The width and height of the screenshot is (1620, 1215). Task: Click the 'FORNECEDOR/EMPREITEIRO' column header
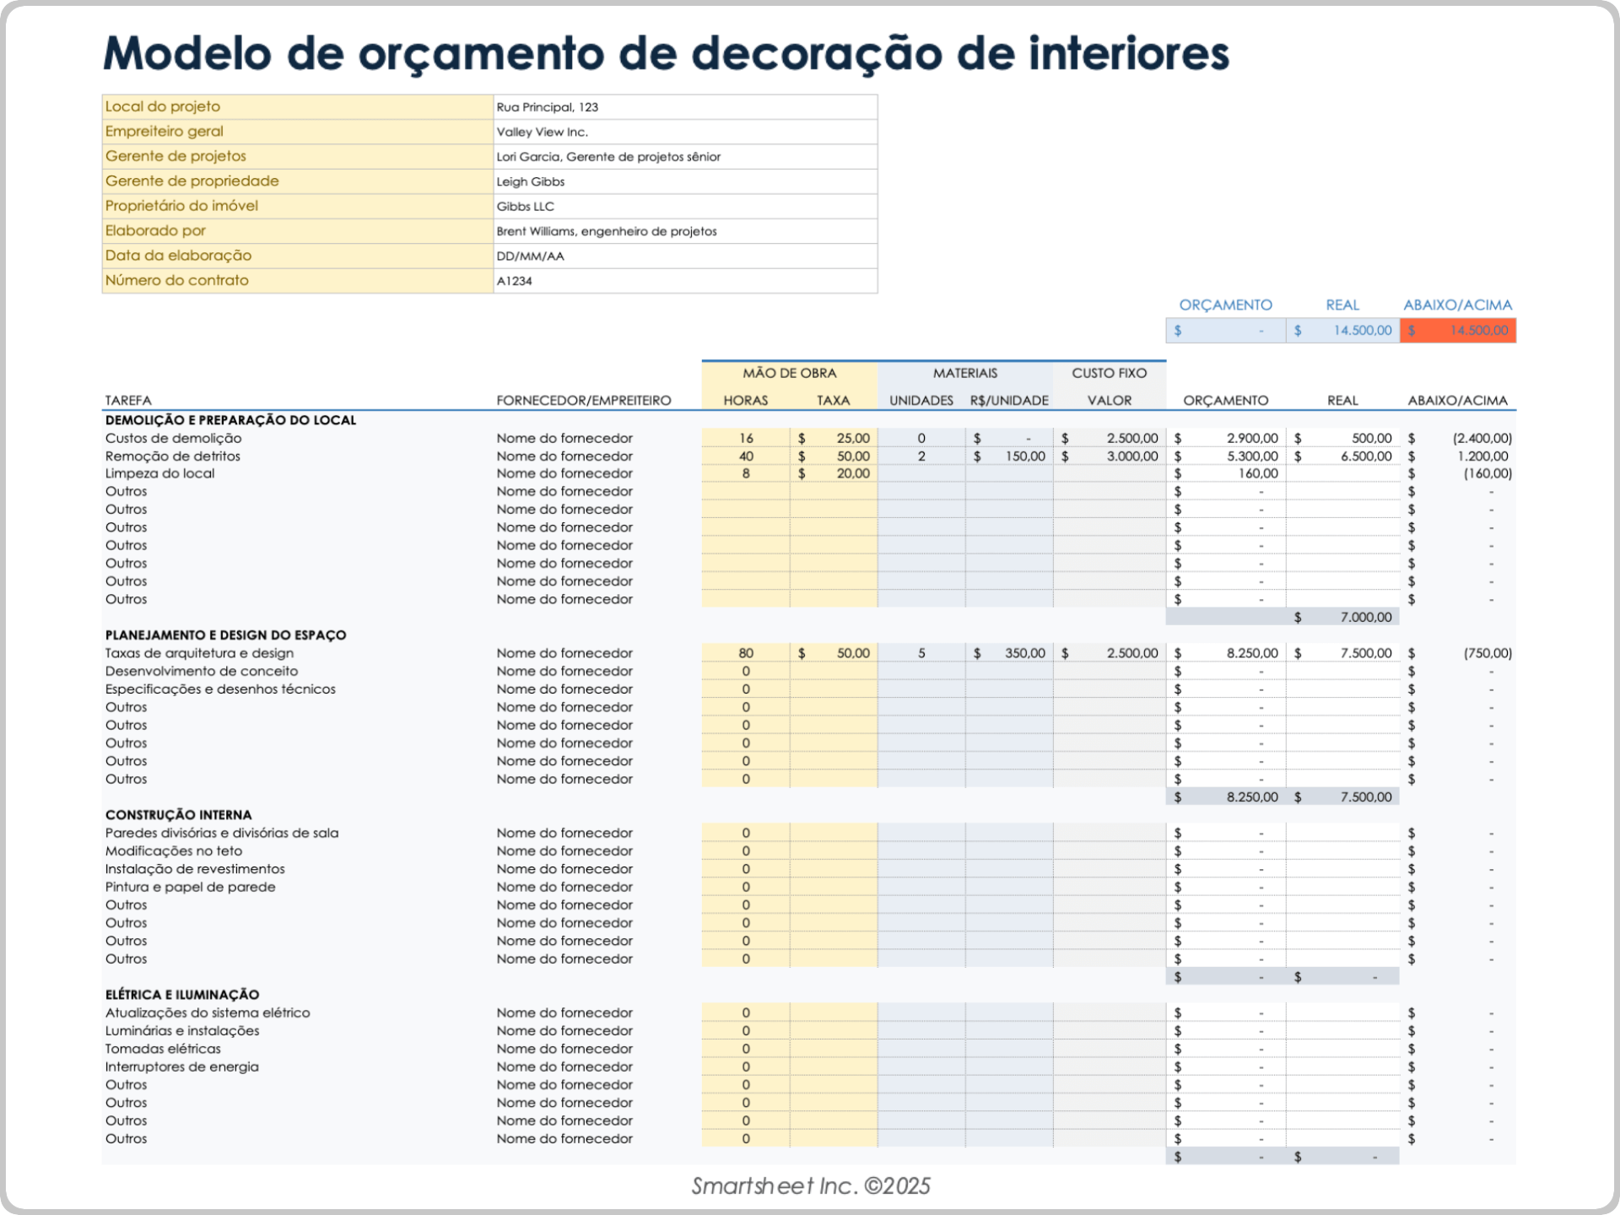(584, 401)
